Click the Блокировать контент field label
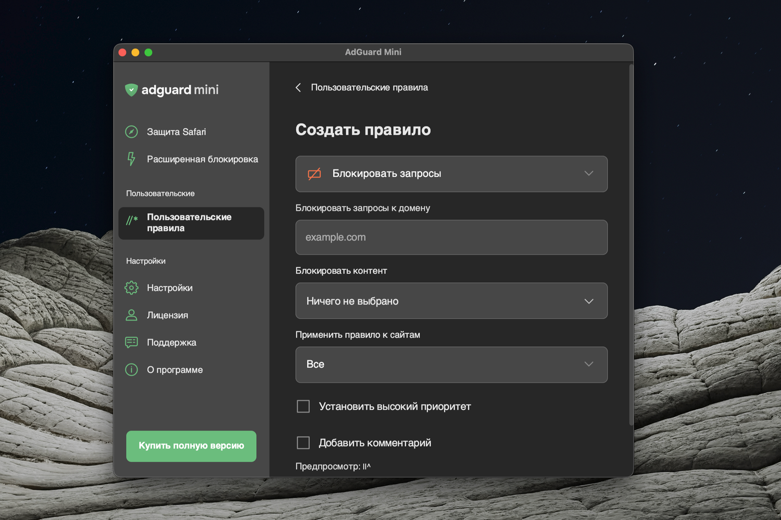Viewport: 781px width, 520px height. [341, 271]
